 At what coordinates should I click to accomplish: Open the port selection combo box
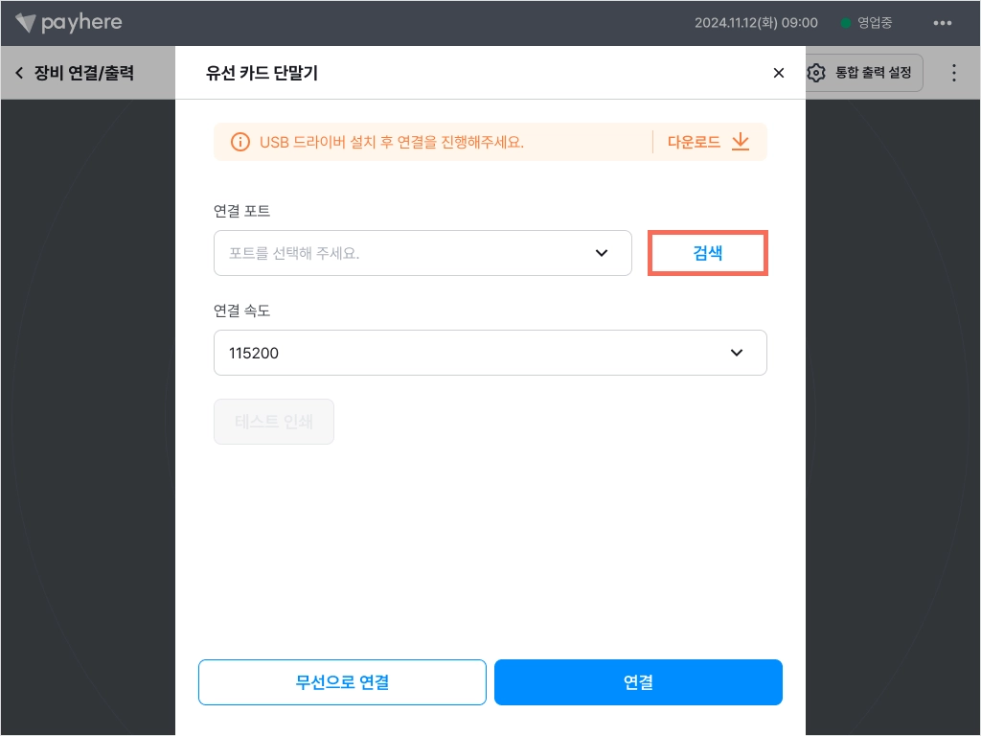click(x=422, y=253)
